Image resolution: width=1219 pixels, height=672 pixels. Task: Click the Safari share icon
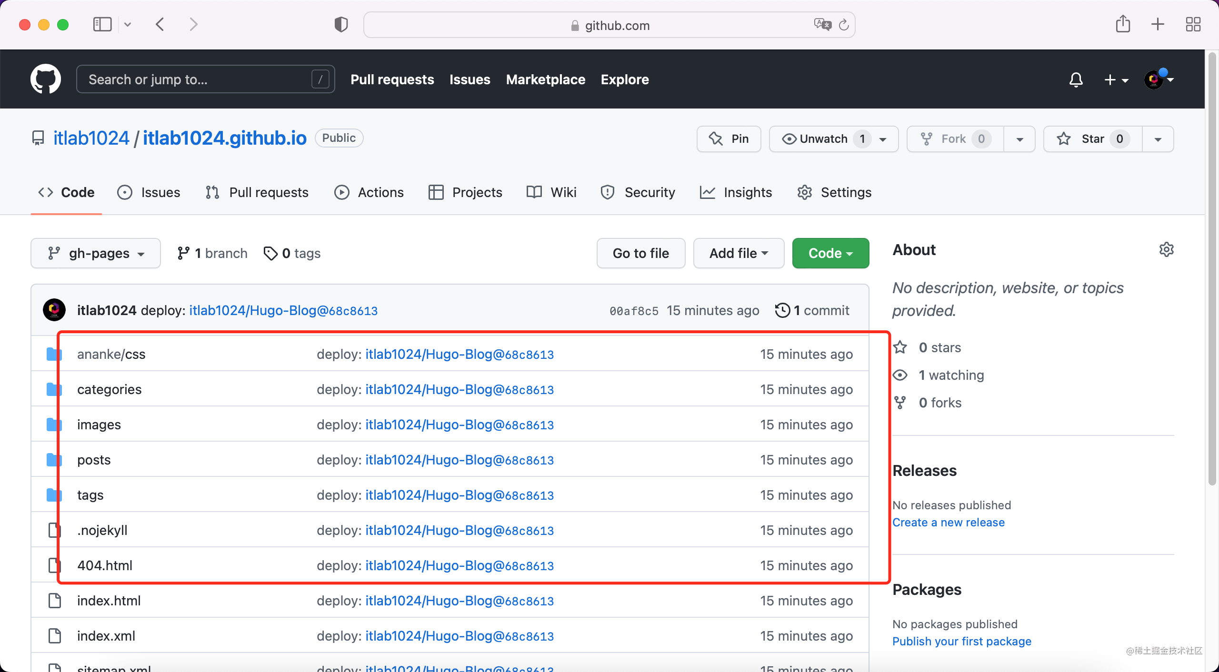pos(1123,24)
